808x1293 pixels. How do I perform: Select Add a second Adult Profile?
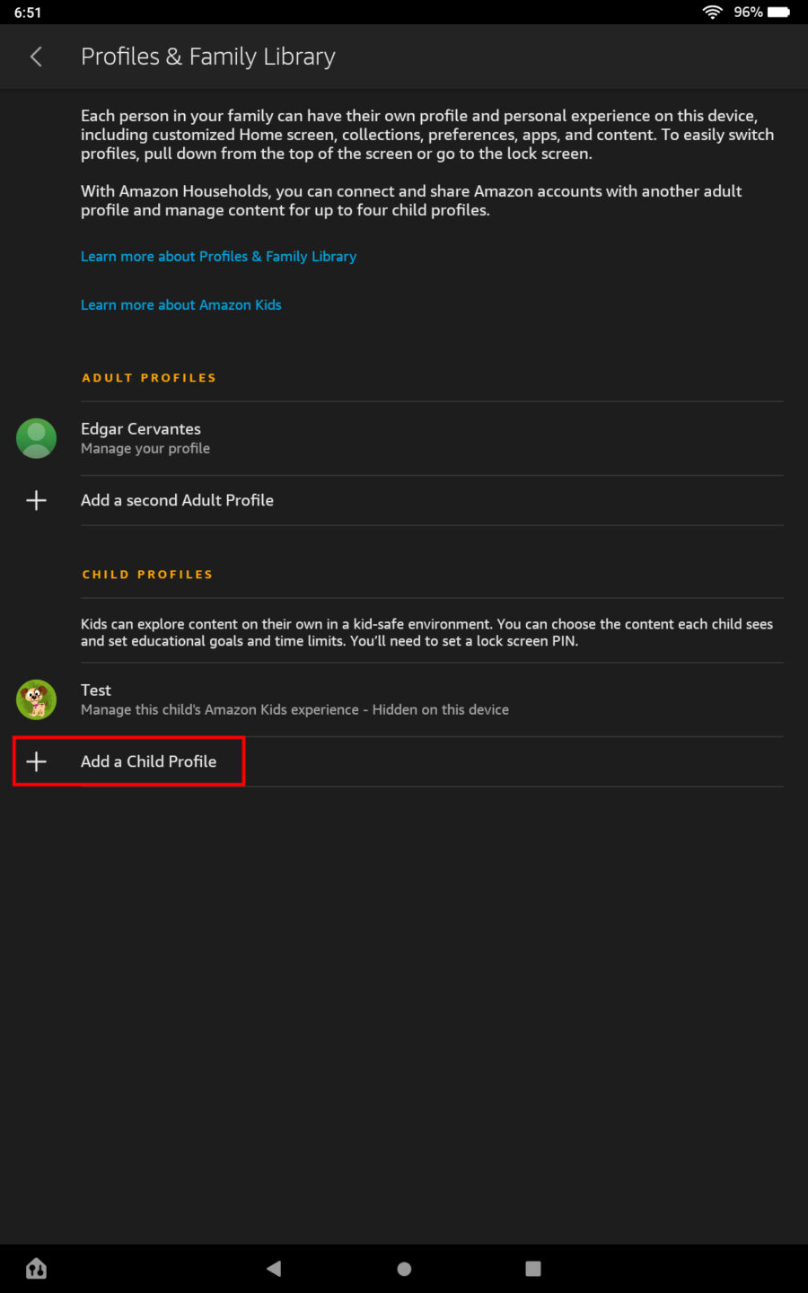[x=177, y=500]
